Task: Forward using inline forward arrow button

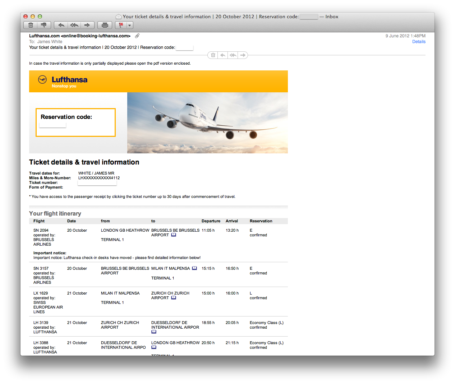Action: tap(243, 55)
